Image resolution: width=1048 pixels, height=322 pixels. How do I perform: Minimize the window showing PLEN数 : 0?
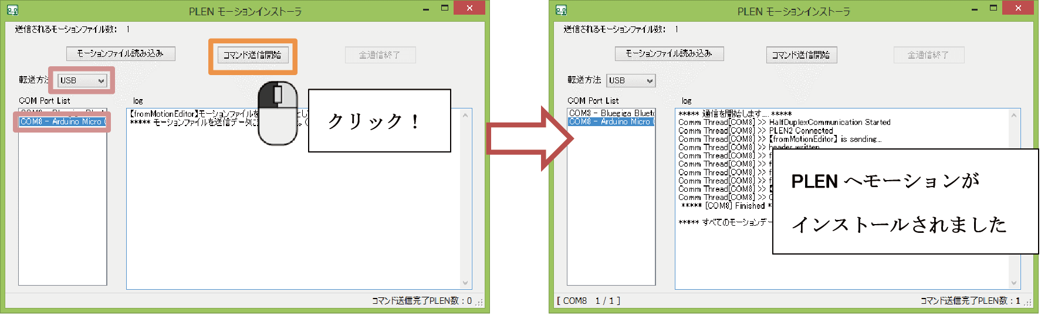pyautogui.click(x=426, y=9)
